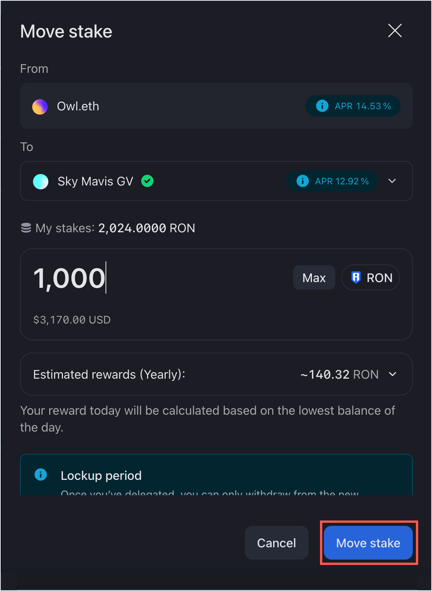This screenshot has width=432, height=591.
Task: Click the Lockup period info icon
Action: 41,474
